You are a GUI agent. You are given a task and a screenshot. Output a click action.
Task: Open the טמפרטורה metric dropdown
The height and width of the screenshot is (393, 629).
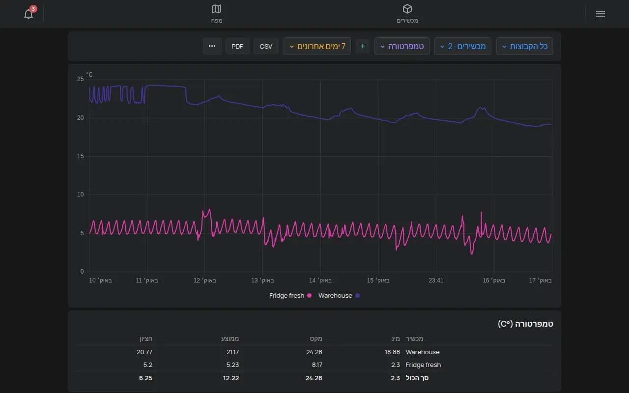point(402,46)
